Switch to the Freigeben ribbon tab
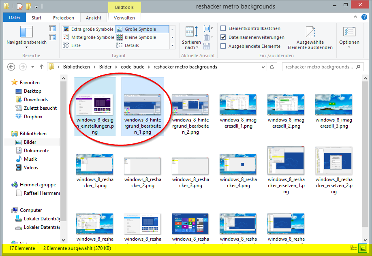The height and width of the screenshot is (256, 372). point(64,18)
